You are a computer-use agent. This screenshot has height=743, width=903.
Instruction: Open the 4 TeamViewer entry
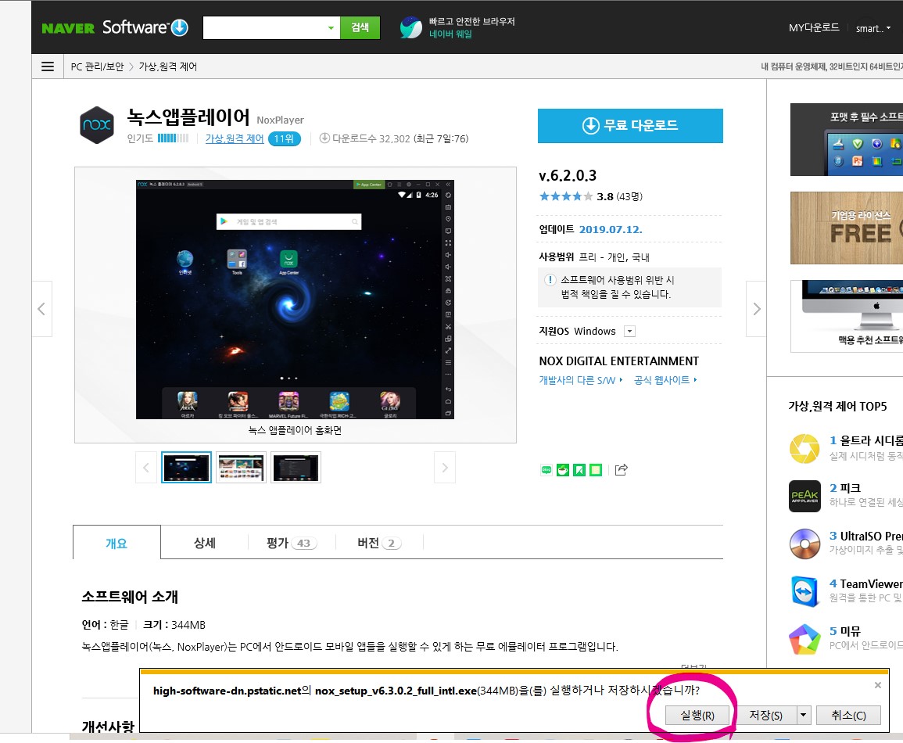(x=865, y=583)
